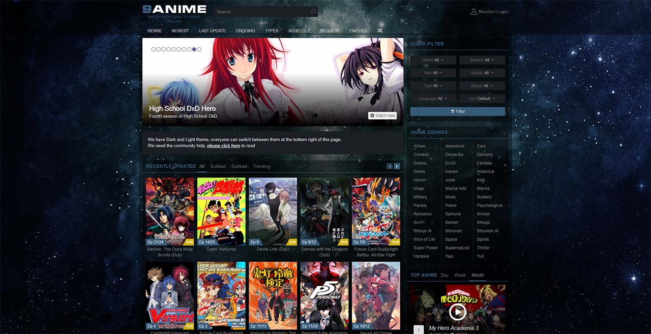This screenshot has height=334, width=651.
Task: Open the Sort Default dropdown
Action: coord(482,98)
